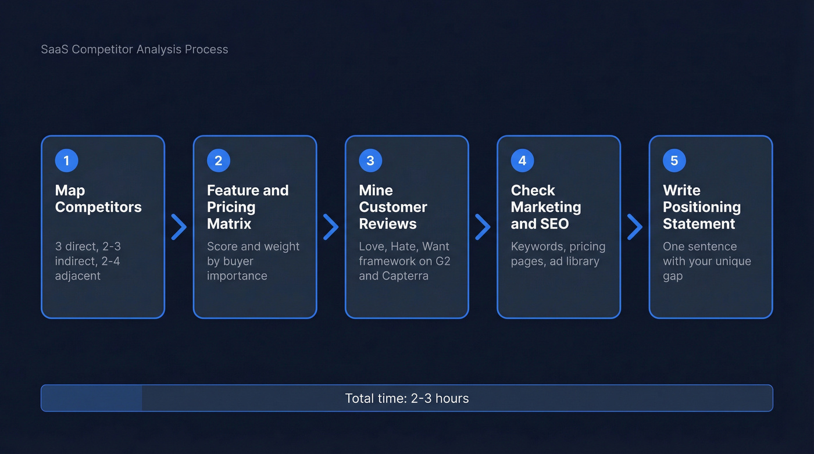Select the circle icon numbered 2

coord(219,160)
